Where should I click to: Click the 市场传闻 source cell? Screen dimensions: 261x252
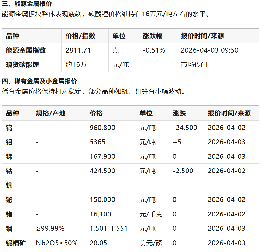click(x=194, y=65)
